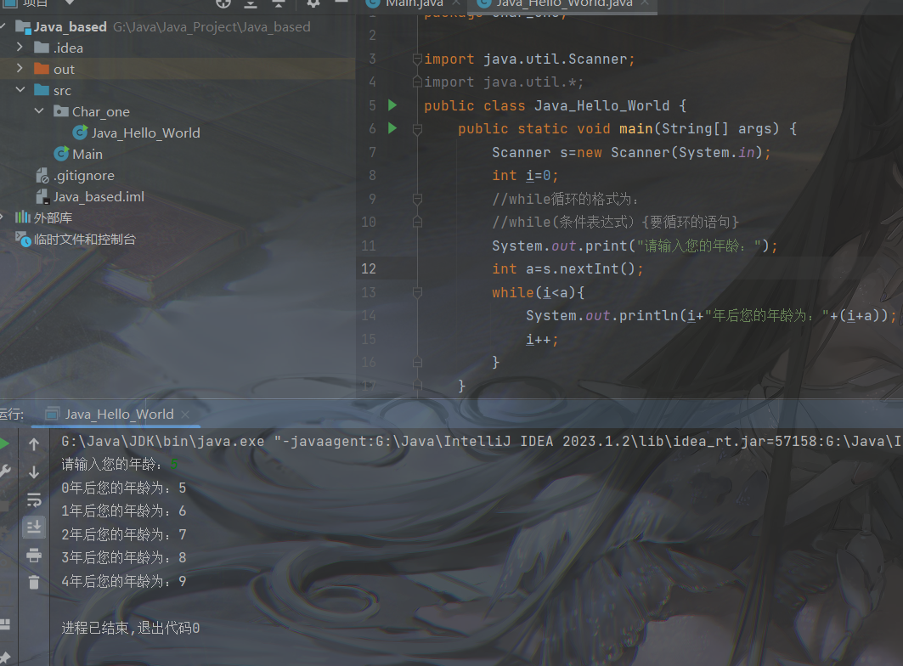Click the layout icon in Run panel sidebar
The image size is (903, 666).
(4, 624)
